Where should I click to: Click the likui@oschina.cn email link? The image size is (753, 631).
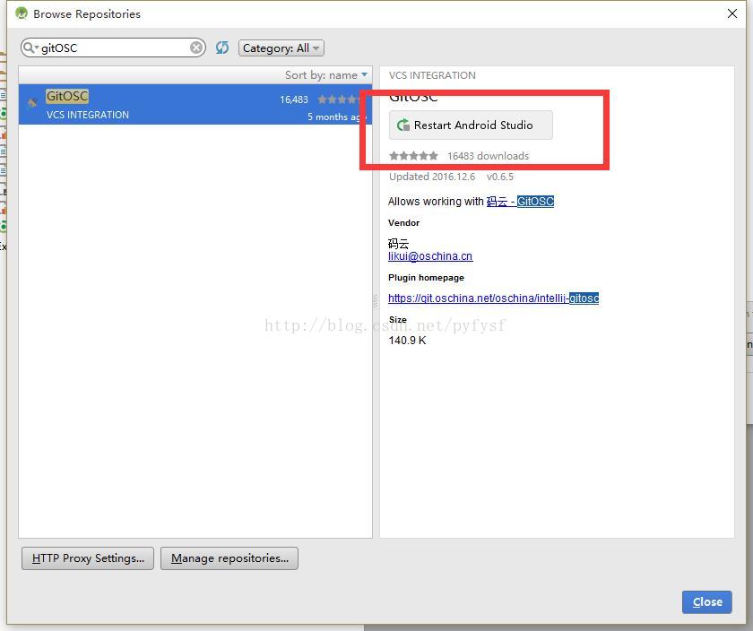(x=430, y=256)
